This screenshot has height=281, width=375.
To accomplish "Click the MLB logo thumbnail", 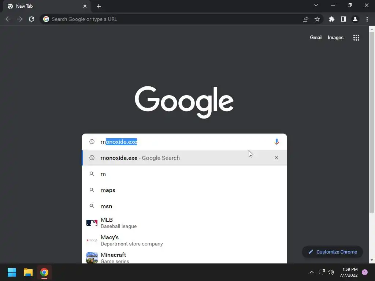I will coord(92,223).
